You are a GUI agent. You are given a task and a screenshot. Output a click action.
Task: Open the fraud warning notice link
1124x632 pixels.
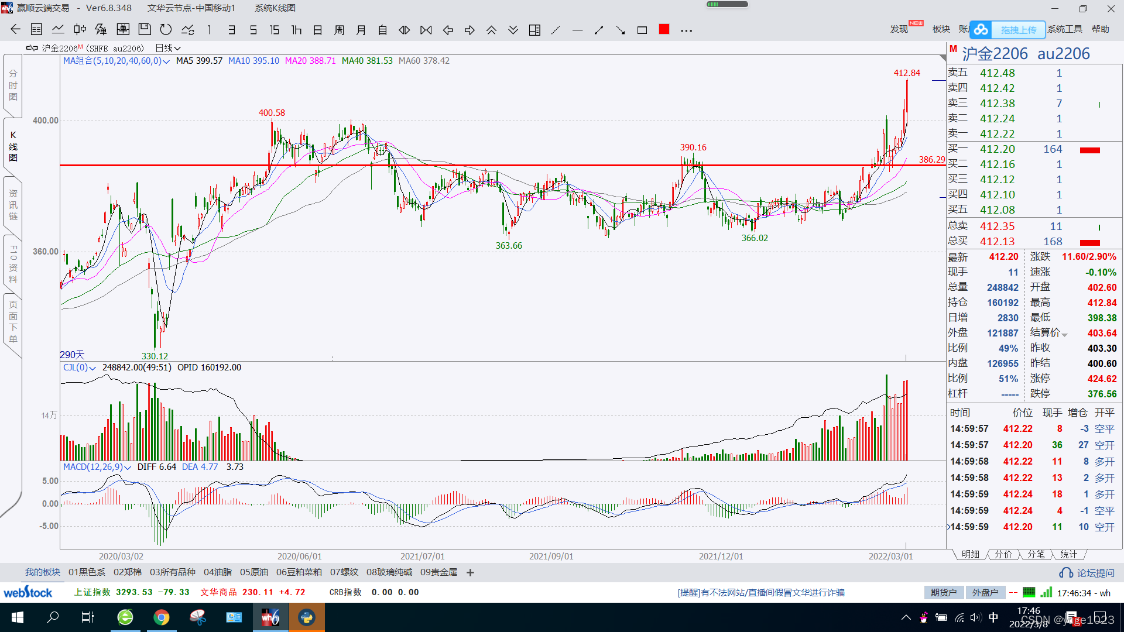coord(761,593)
